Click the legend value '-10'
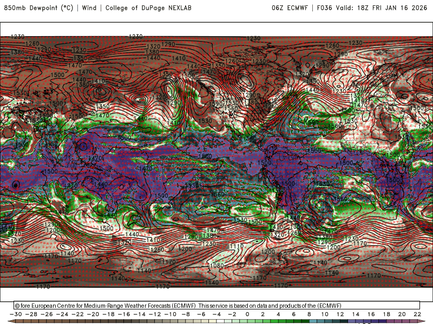The height and width of the screenshot is (324, 433). (x=170, y=314)
